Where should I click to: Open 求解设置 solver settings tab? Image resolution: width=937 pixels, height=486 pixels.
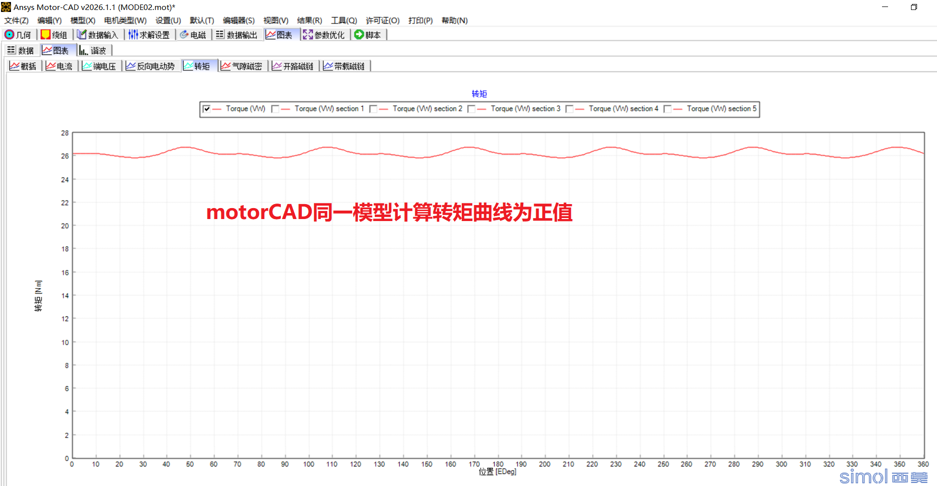point(149,34)
